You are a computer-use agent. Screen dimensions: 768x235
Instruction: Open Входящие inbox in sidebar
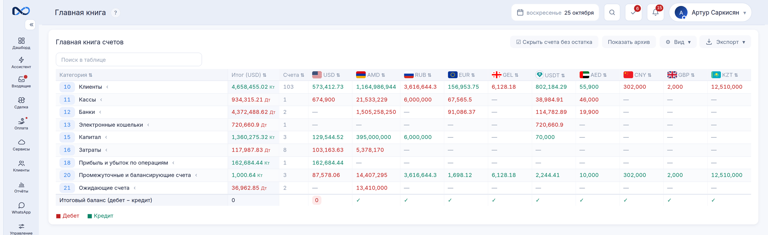click(x=21, y=82)
